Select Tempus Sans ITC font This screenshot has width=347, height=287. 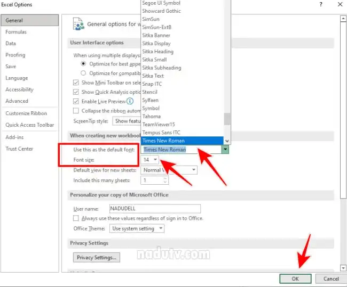click(182, 133)
